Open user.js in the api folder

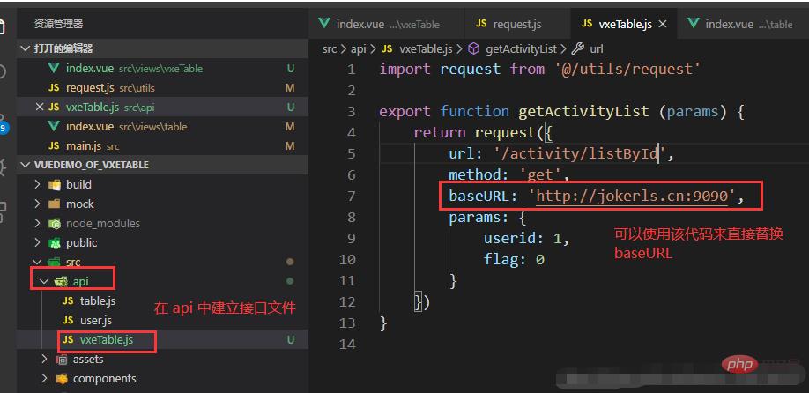pos(95,321)
